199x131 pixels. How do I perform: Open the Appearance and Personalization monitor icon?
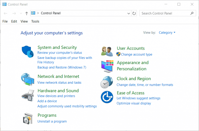point(107,66)
